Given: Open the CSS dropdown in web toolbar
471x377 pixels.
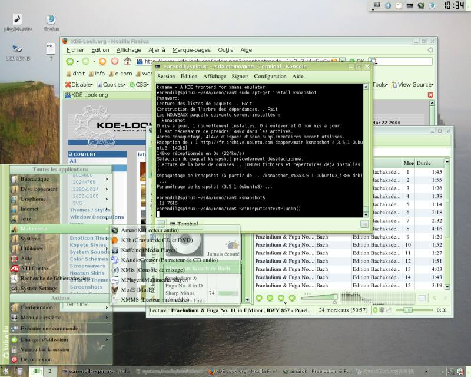Looking at the screenshot, I should (139, 85).
